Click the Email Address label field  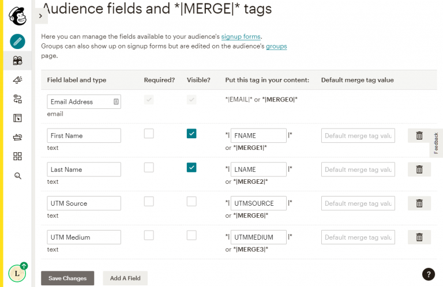pos(84,102)
